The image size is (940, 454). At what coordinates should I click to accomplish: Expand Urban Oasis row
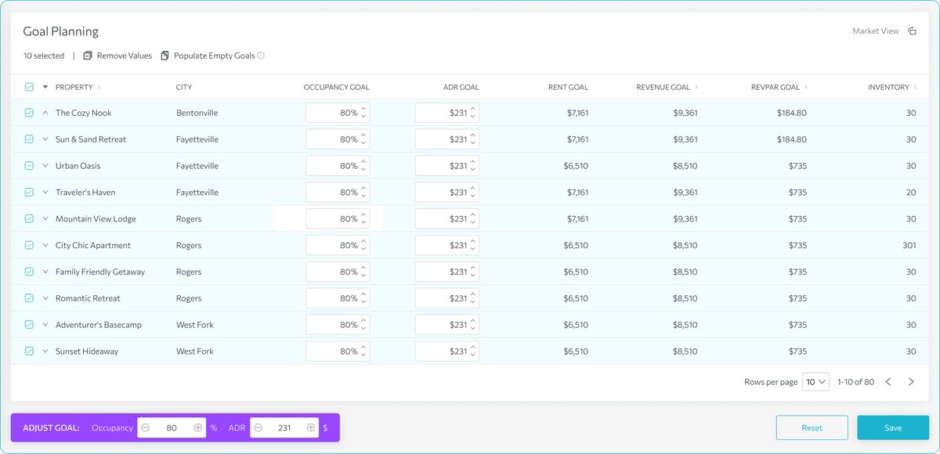(x=45, y=166)
